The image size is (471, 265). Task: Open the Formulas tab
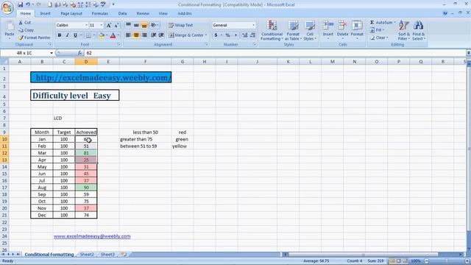tap(100, 13)
